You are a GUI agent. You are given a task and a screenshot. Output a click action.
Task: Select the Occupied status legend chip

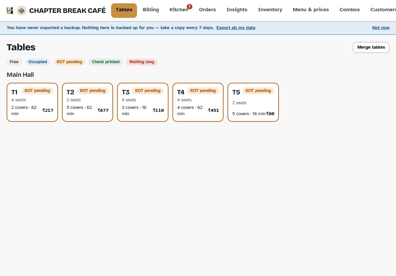coord(37,62)
